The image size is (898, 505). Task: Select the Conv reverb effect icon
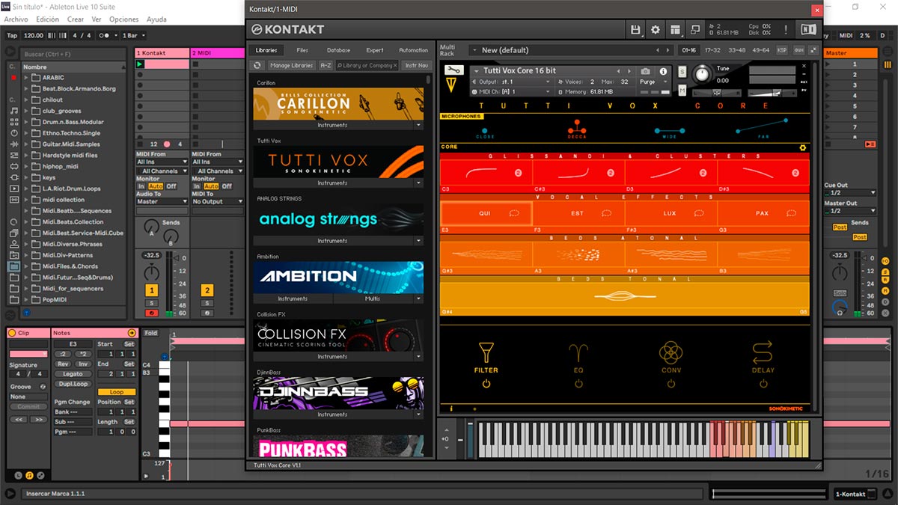(671, 352)
